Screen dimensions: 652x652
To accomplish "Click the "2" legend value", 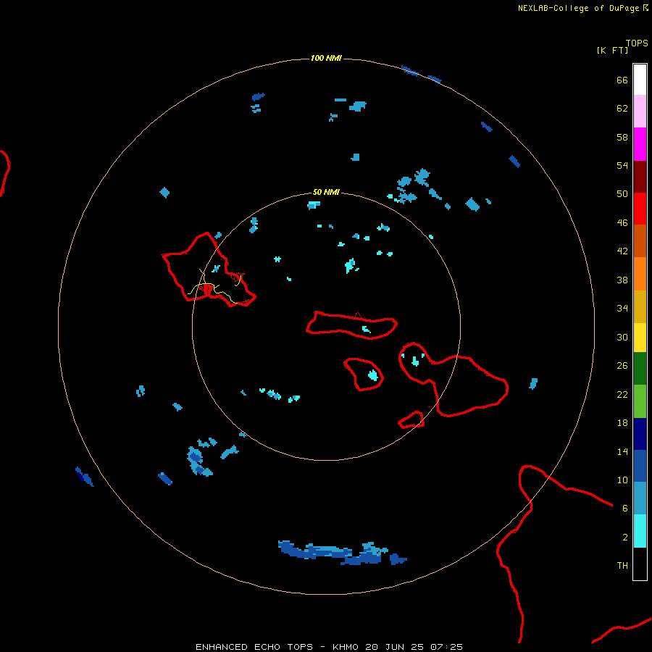I will 625,538.
